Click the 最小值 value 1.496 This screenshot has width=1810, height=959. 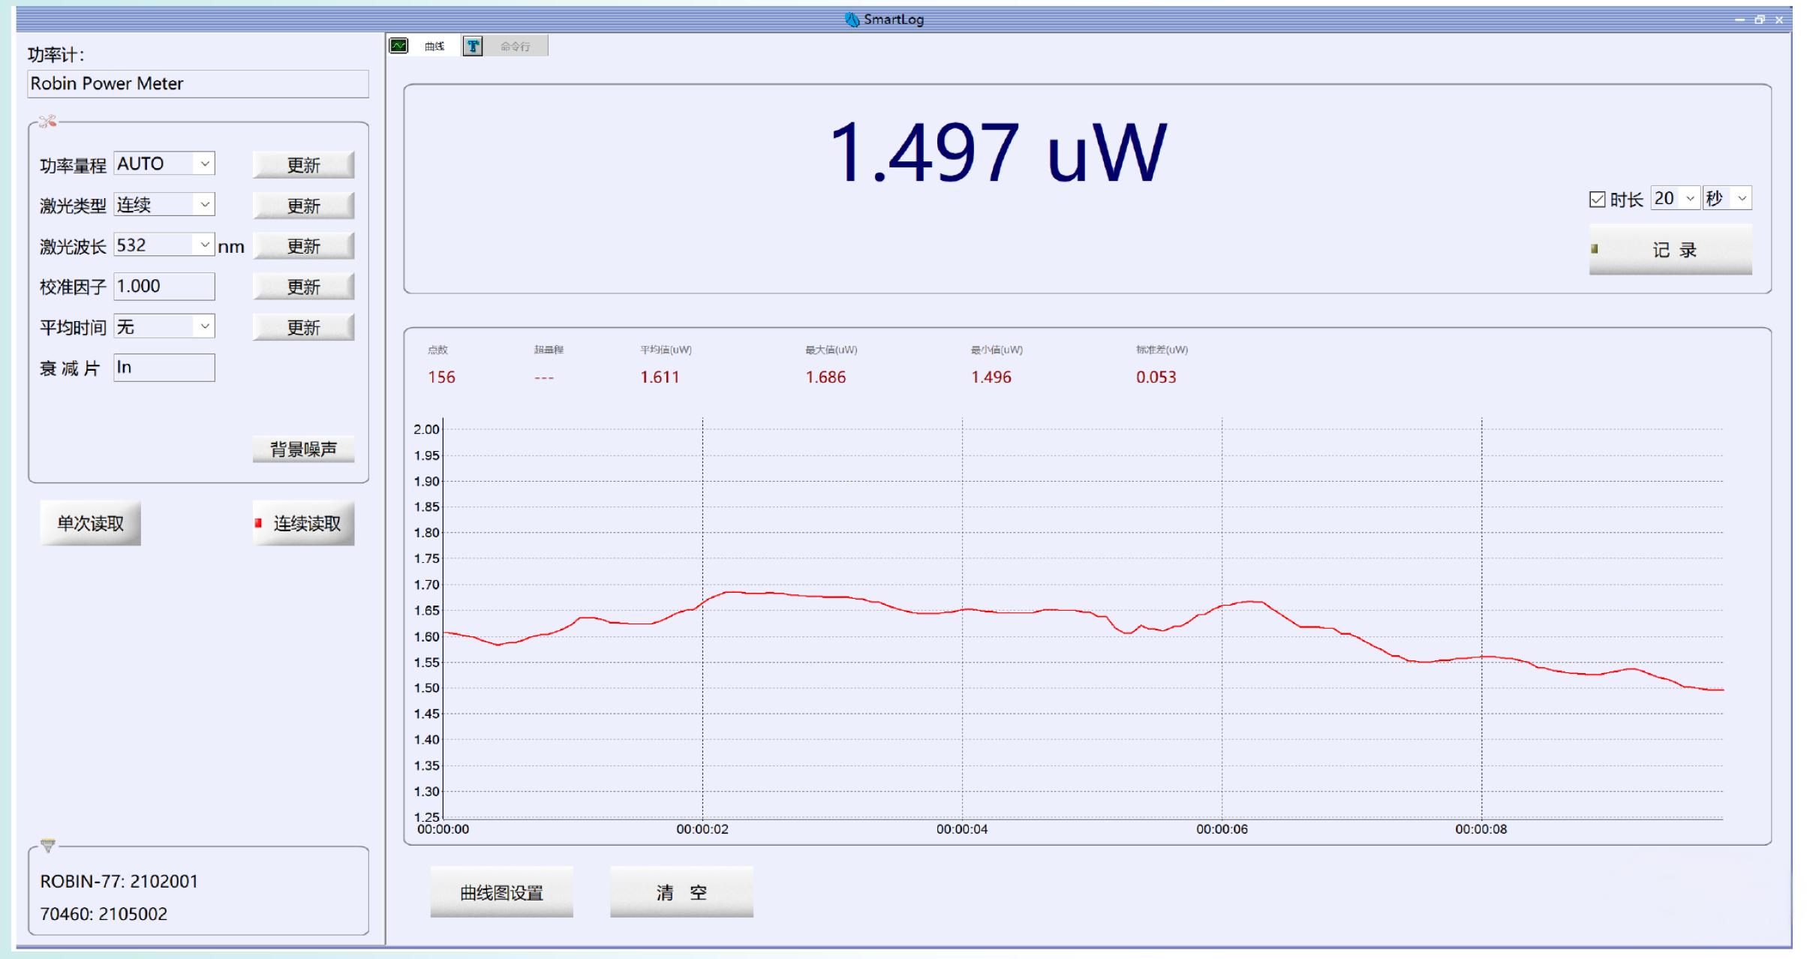coord(991,377)
